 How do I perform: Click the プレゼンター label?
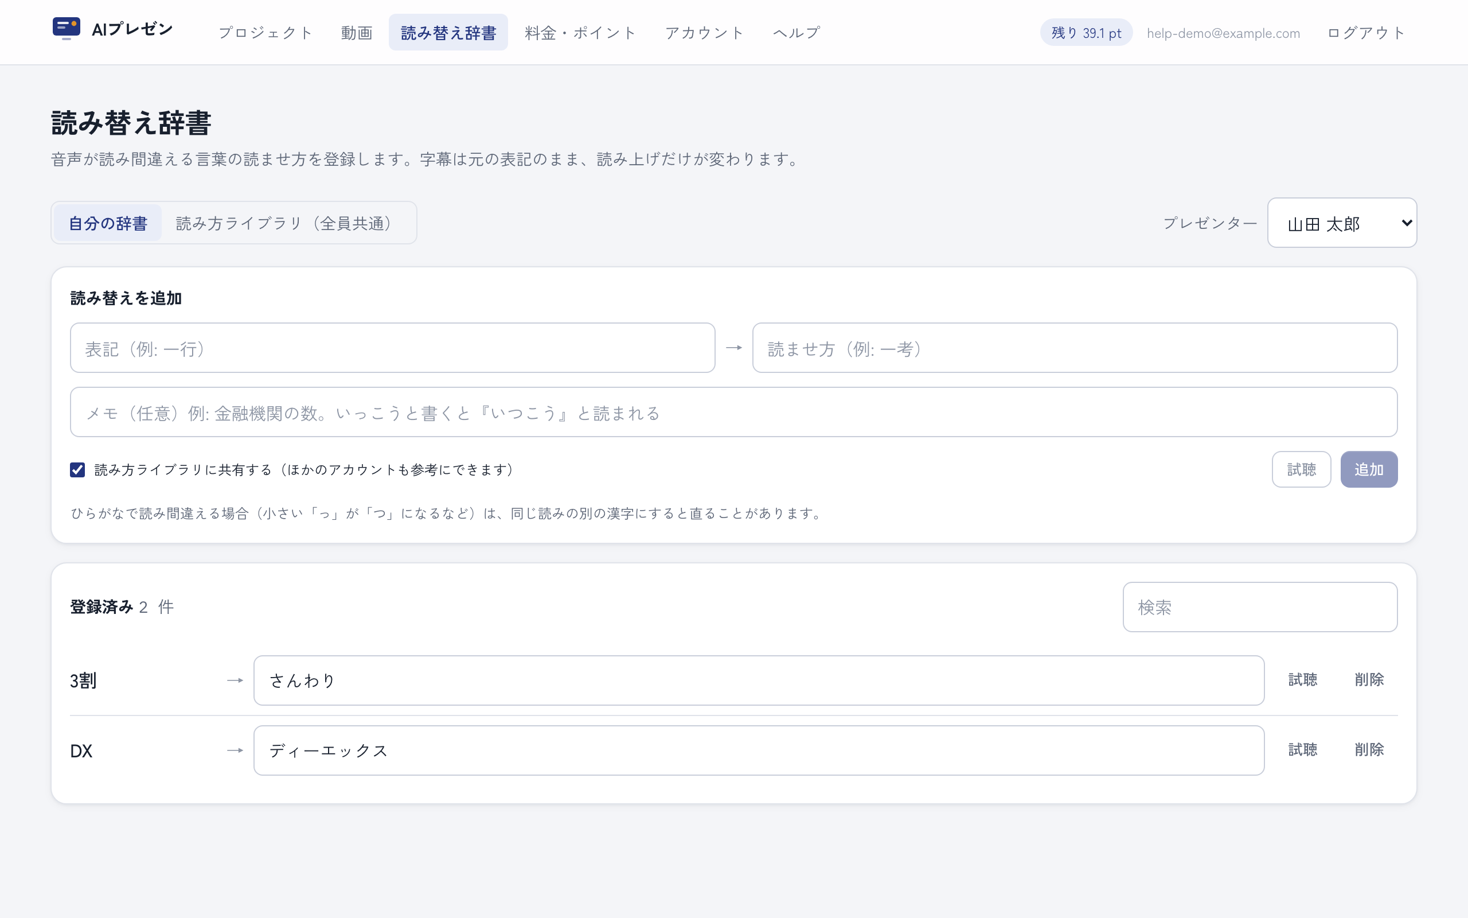click(x=1210, y=223)
